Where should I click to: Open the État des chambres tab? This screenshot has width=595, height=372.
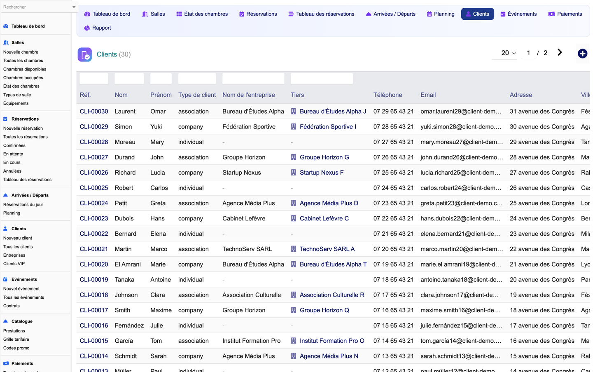pyautogui.click(x=202, y=14)
